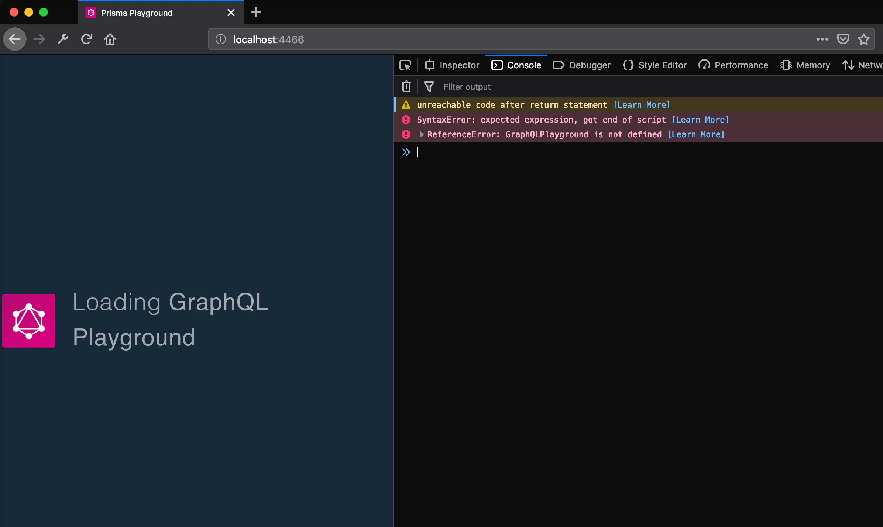Open the Performance tab
The width and height of the screenshot is (883, 527).
tap(733, 65)
